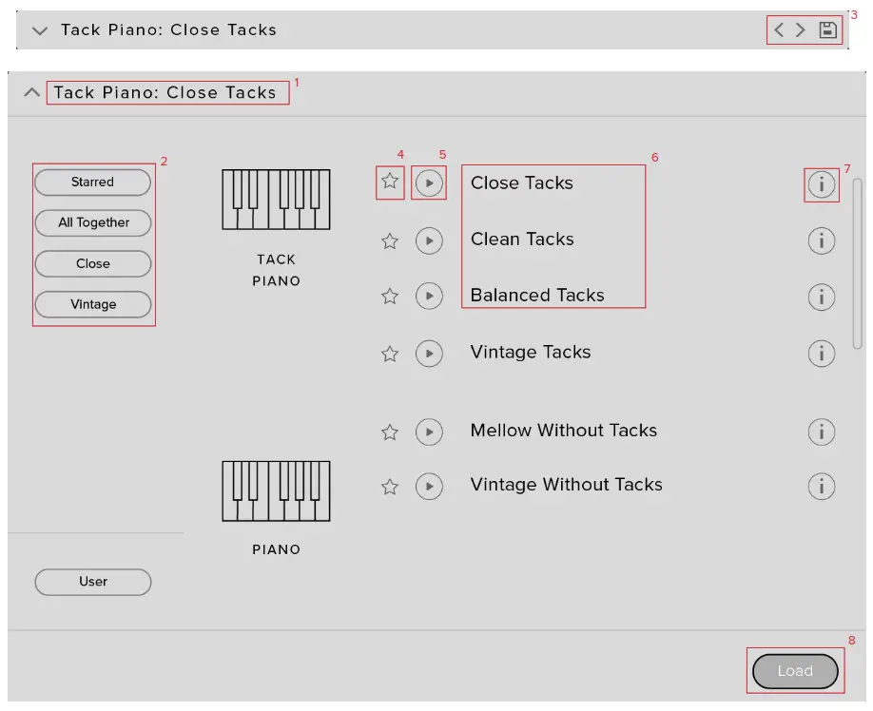Star the Close Tacks preset
873x711 pixels.
pos(389,183)
